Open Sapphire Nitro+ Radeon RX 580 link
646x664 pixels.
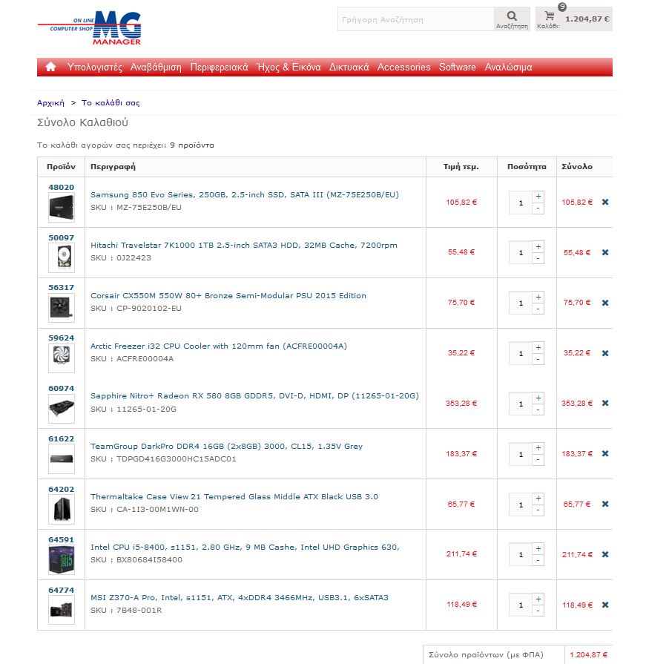point(254,396)
